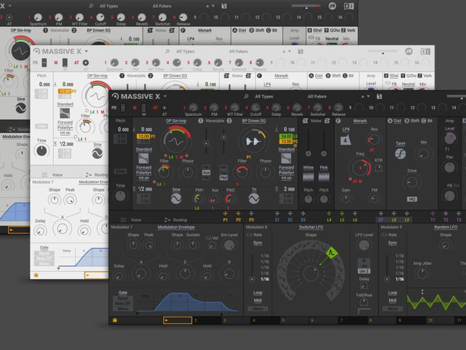The image size is (466, 350).
Task: Click save icon in white middle window
Action: (301, 51)
